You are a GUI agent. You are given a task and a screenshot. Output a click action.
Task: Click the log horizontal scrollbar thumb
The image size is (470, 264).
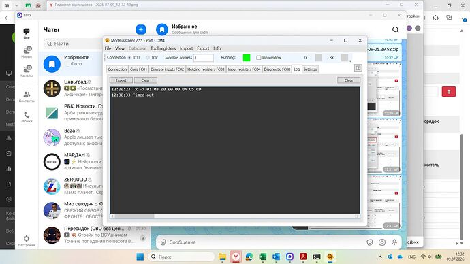(x=134, y=216)
